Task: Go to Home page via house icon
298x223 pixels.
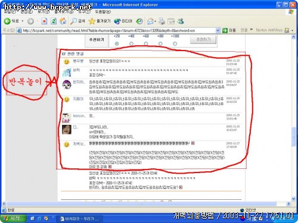Action: pos(63,21)
